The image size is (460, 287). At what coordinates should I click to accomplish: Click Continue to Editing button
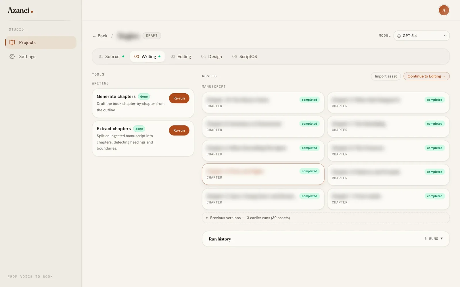coord(426,76)
